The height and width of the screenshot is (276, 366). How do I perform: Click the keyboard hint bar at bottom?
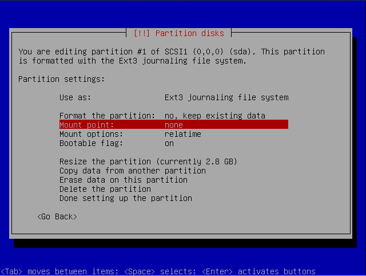[x=158, y=271]
